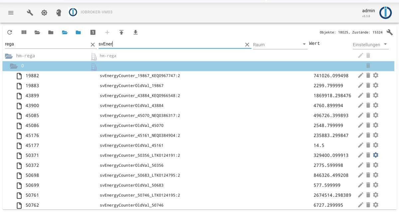This screenshot has width=399, height=212.
Task: Delete object 45177 trash icon
Action: click(368, 145)
